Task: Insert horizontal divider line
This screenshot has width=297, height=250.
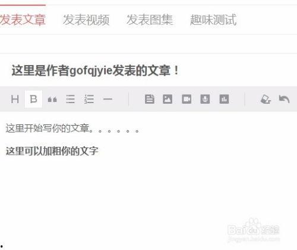Action: [108, 99]
